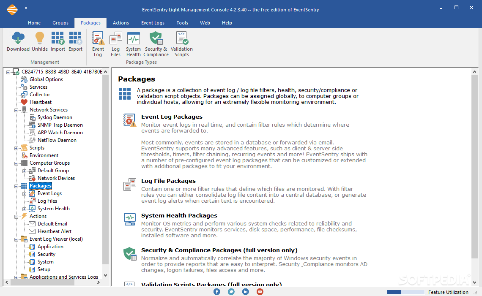
Task: Click the content pane vertical scrollbar
Action: click(x=474, y=168)
